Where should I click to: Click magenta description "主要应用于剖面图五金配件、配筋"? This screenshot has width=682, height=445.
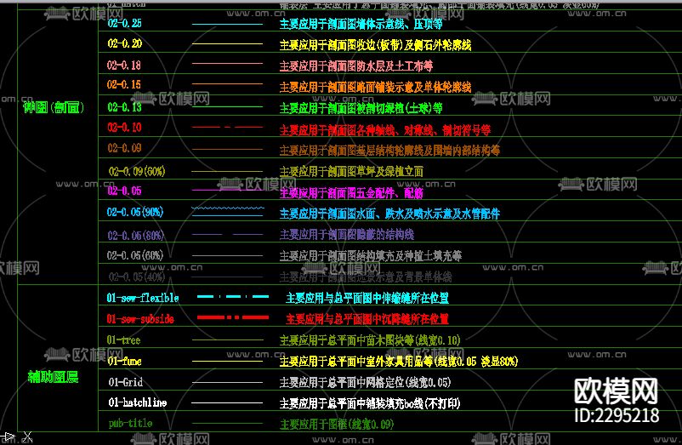click(351, 192)
